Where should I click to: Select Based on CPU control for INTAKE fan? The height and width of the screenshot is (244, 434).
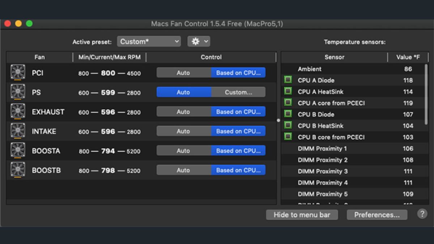238,131
